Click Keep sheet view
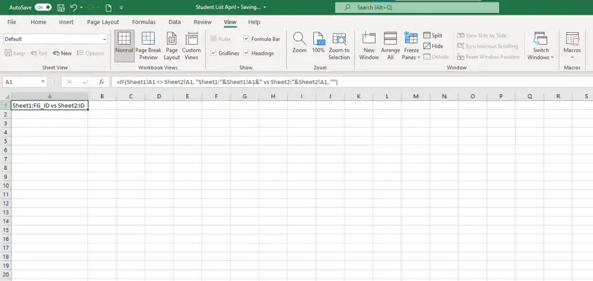The image size is (593, 281). pyautogui.click(x=15, y=53)
